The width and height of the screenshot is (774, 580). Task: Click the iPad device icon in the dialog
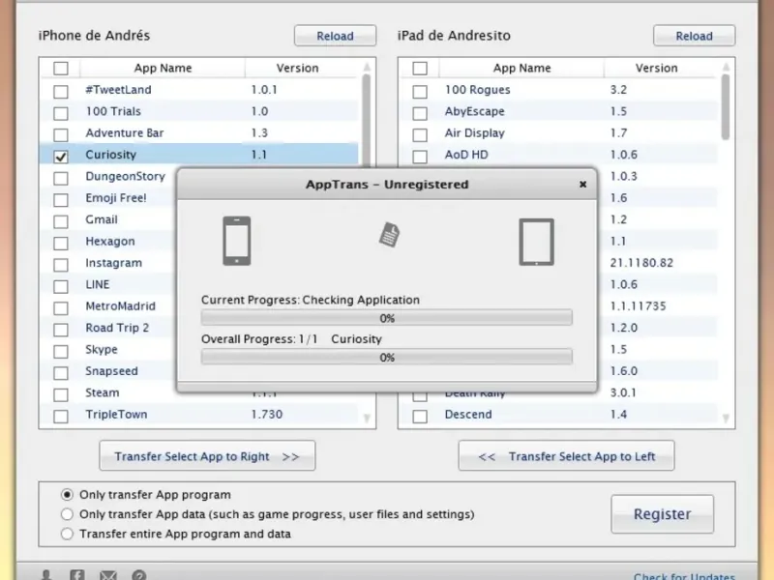tap(537, 242)
